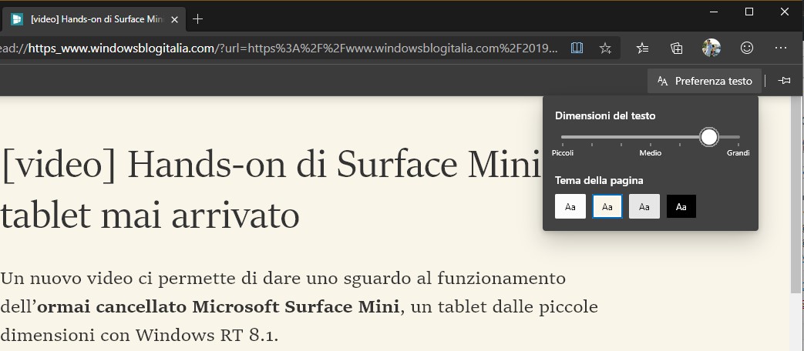Open the Favorites list icon
This screenshot has height=351, width=804.
point(642,48)
